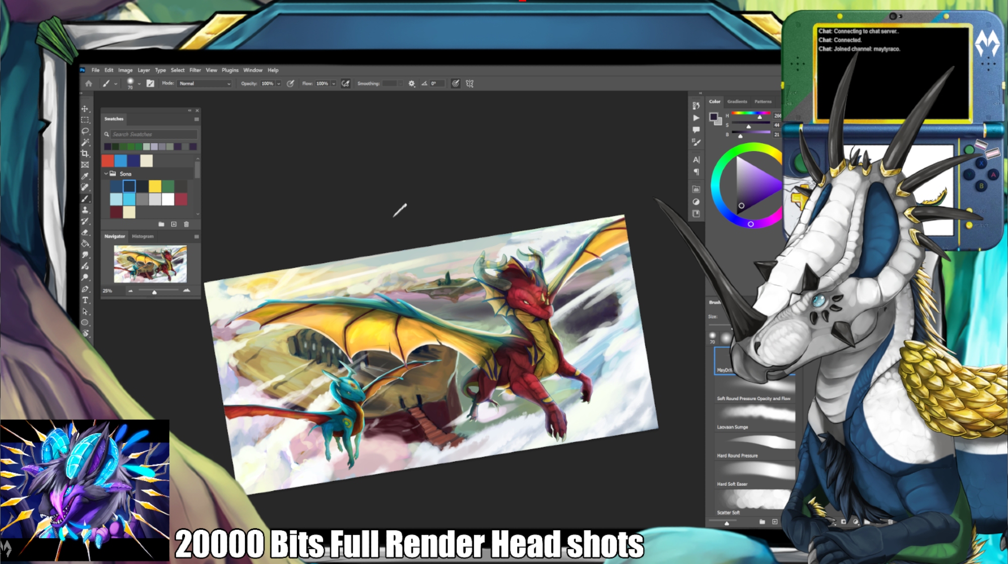Toggle airbrush-style build-up effects
This screenshot has height=564, width=1008.
(x=345, y=84)
